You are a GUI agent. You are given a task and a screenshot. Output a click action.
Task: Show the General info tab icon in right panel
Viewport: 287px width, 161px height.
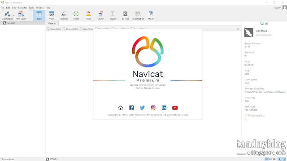(262, 23)
